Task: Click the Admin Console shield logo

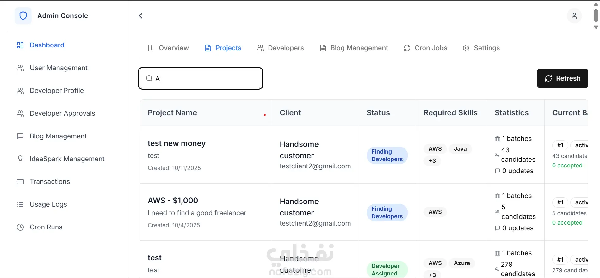Action: click(23, 16)
